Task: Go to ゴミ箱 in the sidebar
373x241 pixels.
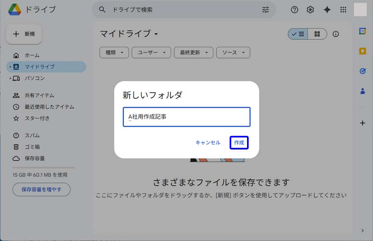Action: point(33,147)
